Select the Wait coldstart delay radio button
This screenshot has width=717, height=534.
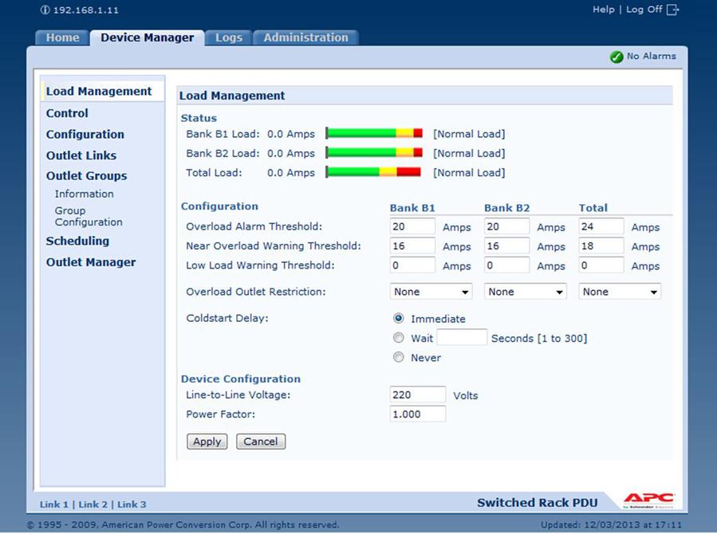[399, 338]
